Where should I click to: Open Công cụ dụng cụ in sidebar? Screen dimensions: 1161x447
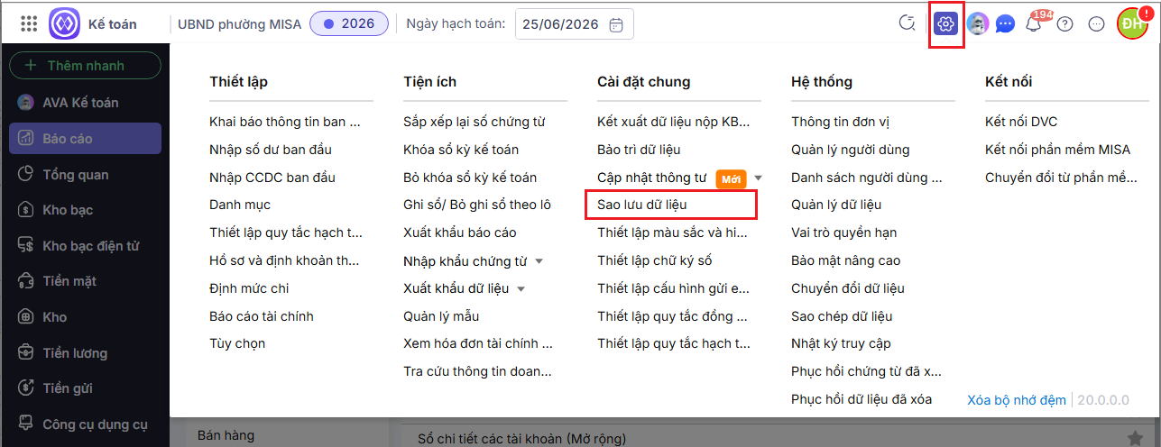pyautogui.click(x=85, y=424)
